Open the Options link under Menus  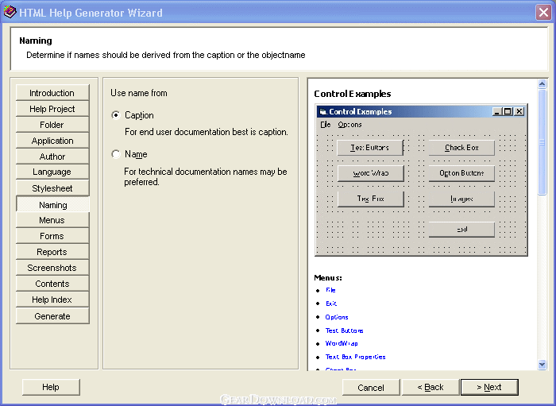point(337,317)
